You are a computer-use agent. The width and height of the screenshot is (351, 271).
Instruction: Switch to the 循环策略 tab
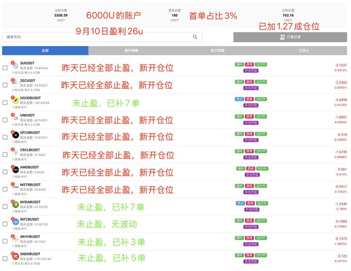(x=132, y=51)
